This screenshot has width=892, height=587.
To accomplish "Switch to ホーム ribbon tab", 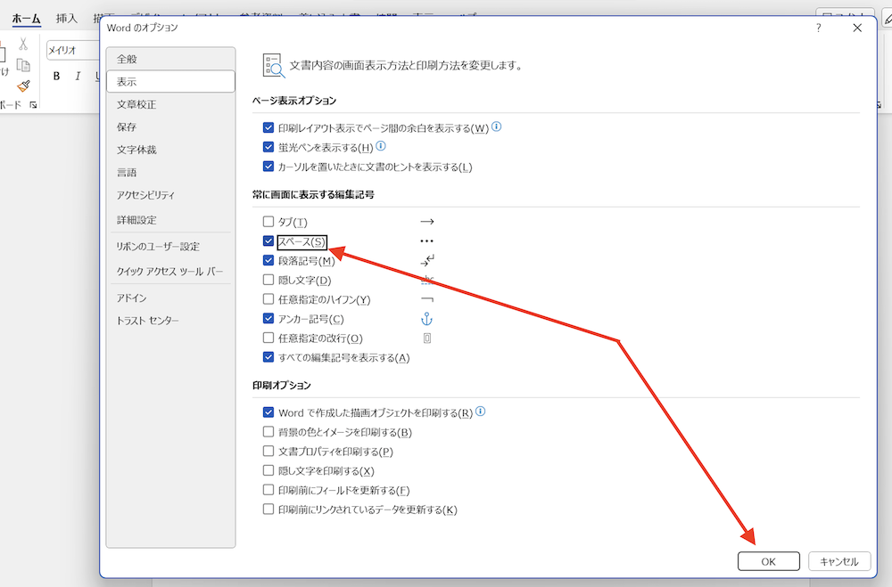I will point(26,19).
